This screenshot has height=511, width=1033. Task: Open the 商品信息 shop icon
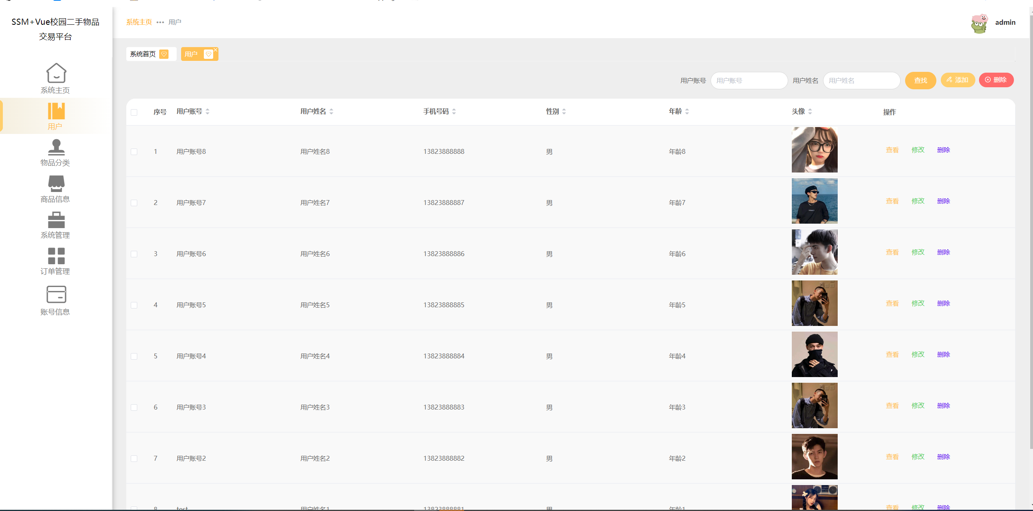[56, 183]
